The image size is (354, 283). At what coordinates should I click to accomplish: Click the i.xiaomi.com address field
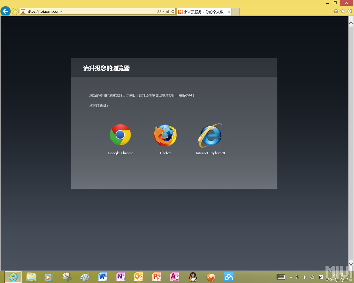[x=88, y=11]
